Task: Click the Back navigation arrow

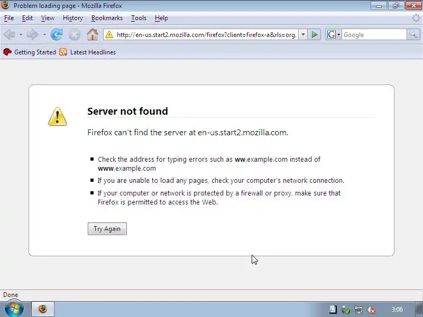Action: 9,34
